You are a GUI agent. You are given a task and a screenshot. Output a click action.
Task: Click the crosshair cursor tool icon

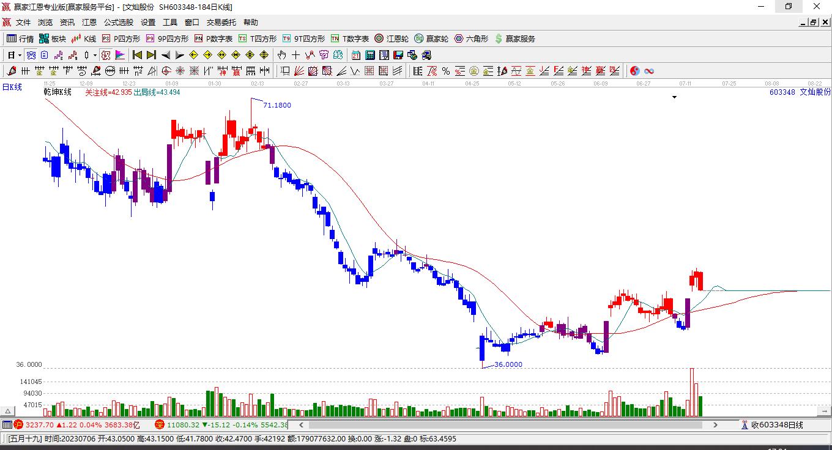(296, 55)
